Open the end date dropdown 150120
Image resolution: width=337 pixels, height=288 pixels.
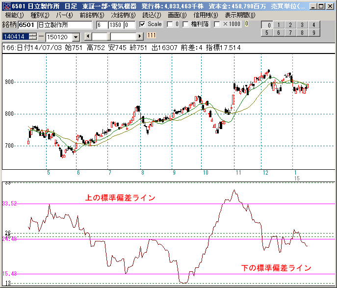76,37
